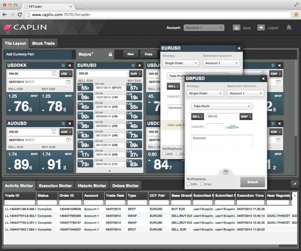
Task: Open the USDDKK tile menu icon
Action: [x=63, y=66]
